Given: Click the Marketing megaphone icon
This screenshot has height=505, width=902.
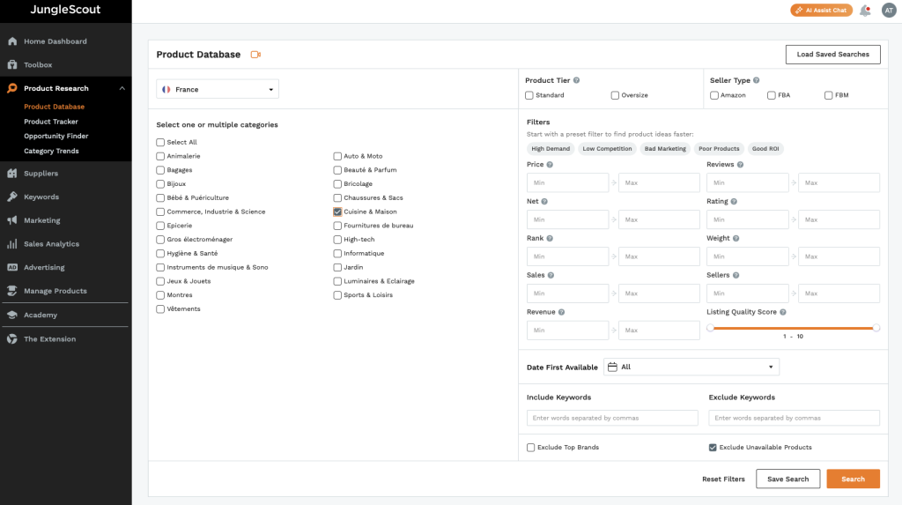Looking at the screenshot, I should (x=12, y=220).
